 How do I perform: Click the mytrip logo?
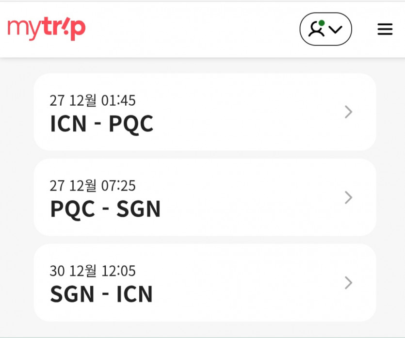click(x=46, y=29)
